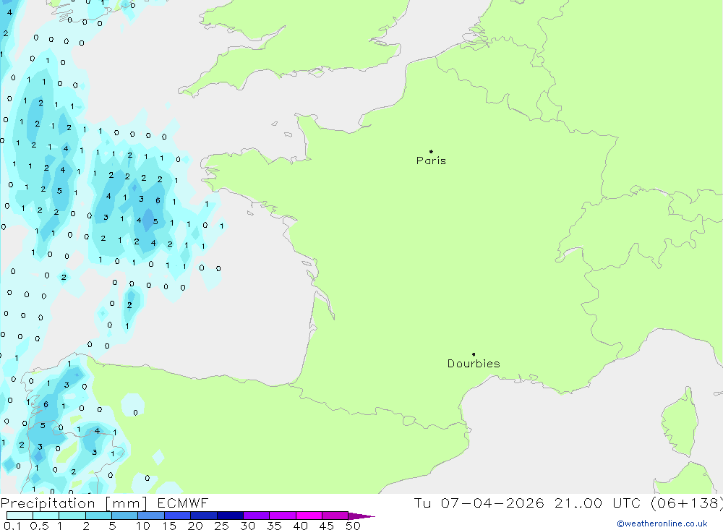Click the Dourbies city label
This screenshot has width=723, height=530.
(474, 364)
